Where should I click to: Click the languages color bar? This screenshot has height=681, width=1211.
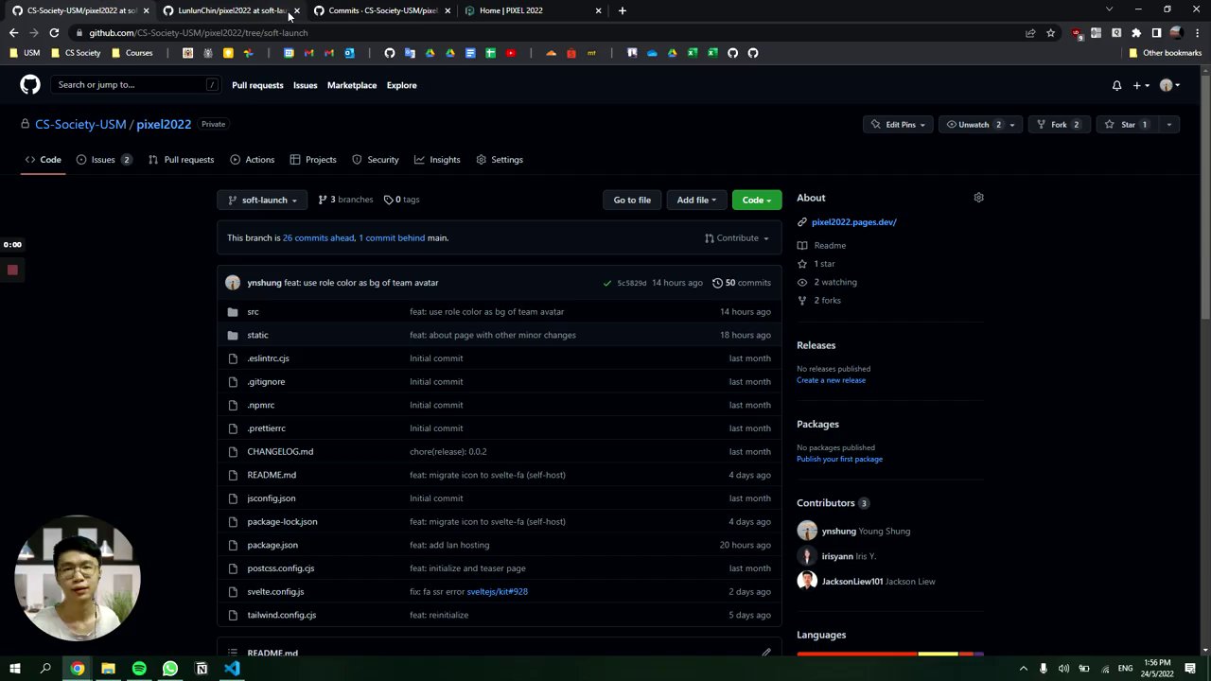click(890, 654)
